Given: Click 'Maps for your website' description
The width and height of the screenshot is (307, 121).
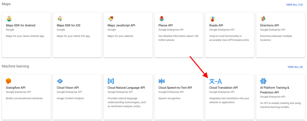Looking at the screenshot, I should click(121, 36).
